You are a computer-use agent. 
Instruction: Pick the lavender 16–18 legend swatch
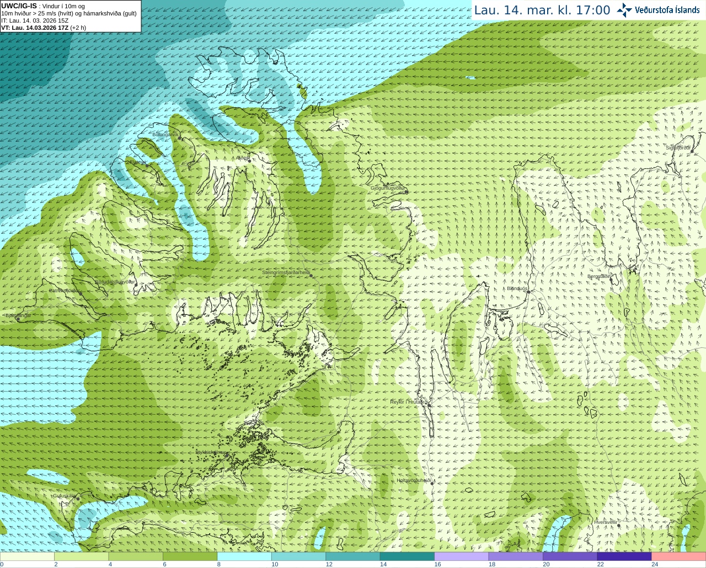pos(462,556)
